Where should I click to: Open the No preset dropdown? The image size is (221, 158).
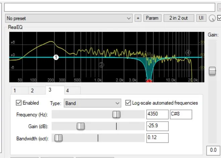(x=69, y=18)
